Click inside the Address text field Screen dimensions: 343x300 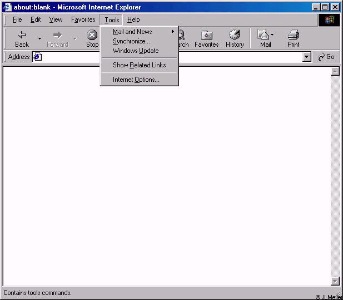pos(167,57)
